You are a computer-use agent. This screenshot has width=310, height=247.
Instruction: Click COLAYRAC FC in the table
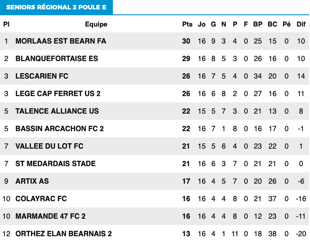[41, 198]
